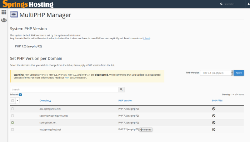This screenshot has height=142, width=250.
Task: Expand the select-all dropdown arrow
Action: click(17, 101)
